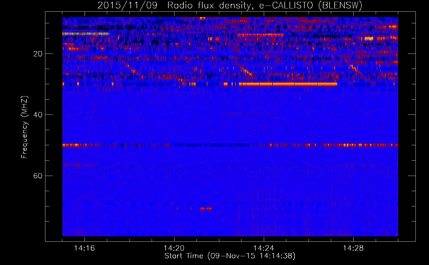Select the 14:24 time tick label
The height and width of the screenshot is (265, 429).
coord(264,248)
